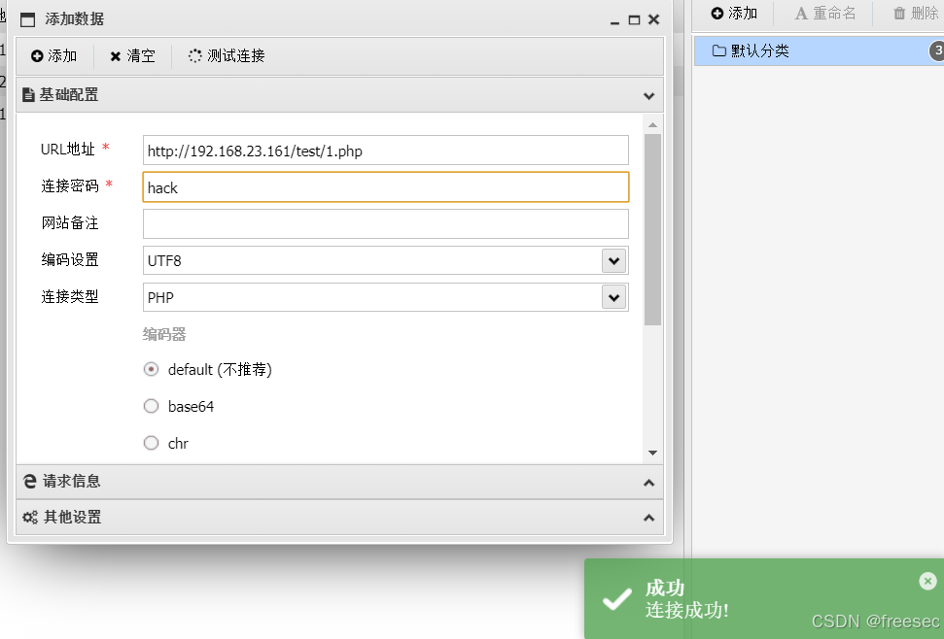Click 添加 in the category panel toolbar
The width and height of the screenshot is (944, 639).
click(x=734, y=14)
